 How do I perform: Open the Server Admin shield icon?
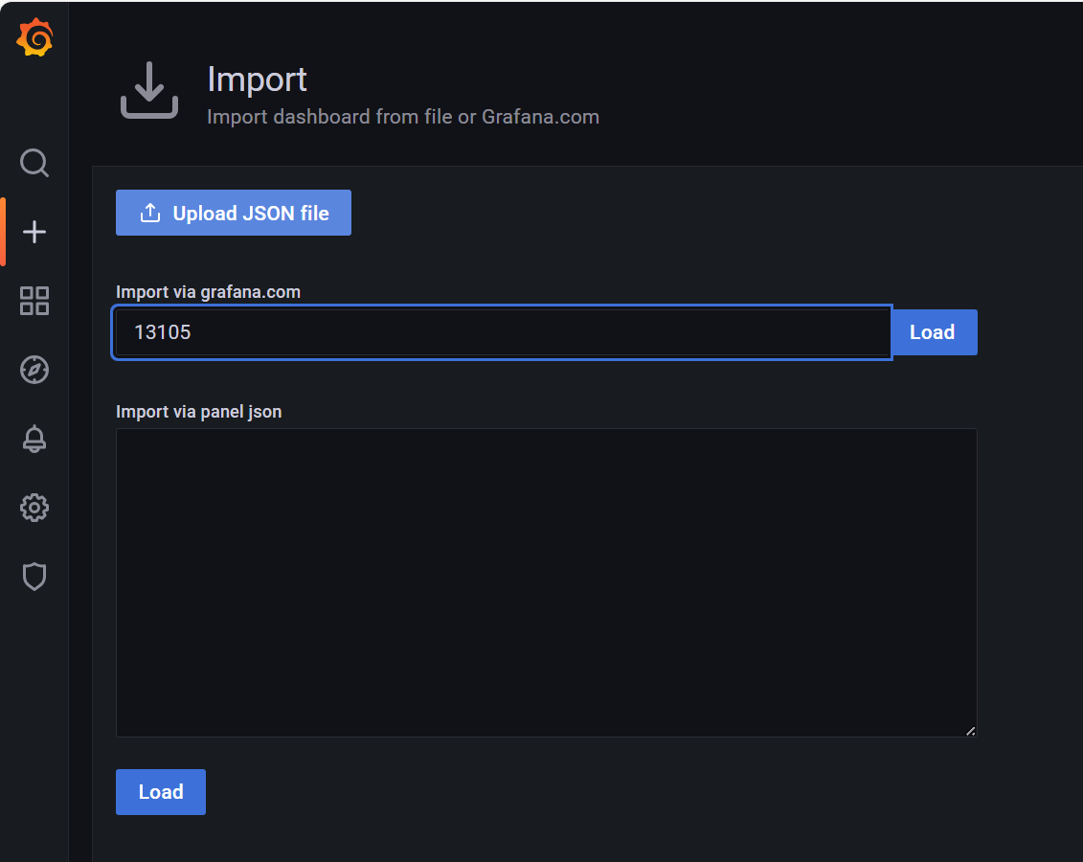pos(34,577)
